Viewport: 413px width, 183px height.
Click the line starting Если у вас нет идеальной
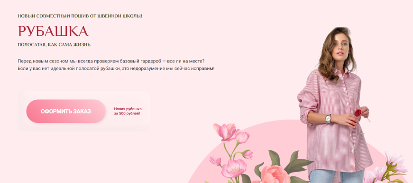pos(116,69)
